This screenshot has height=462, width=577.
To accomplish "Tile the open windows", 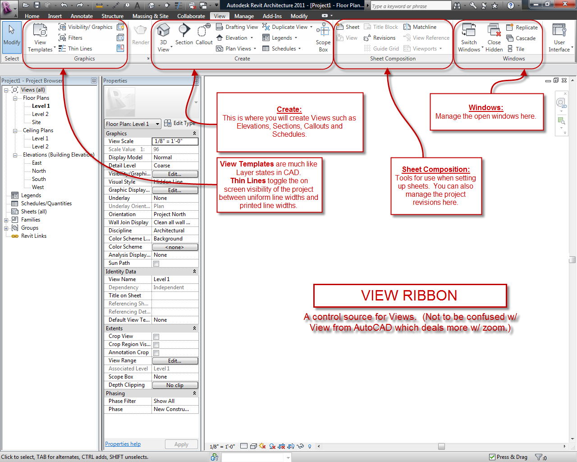I will (517, 48).
